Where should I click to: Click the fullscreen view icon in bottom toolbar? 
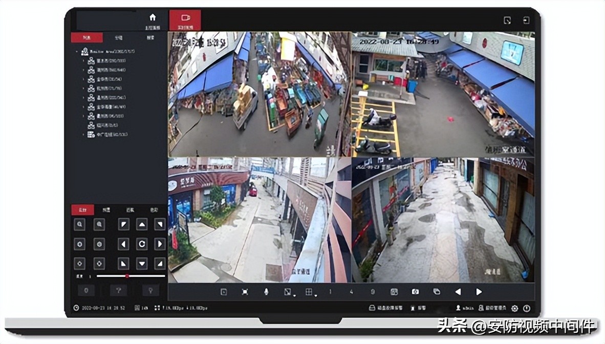click(x=245, y=291)
